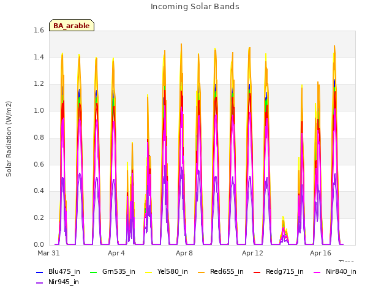Click the 0.4 y-axis tick label

pos(39,190)
